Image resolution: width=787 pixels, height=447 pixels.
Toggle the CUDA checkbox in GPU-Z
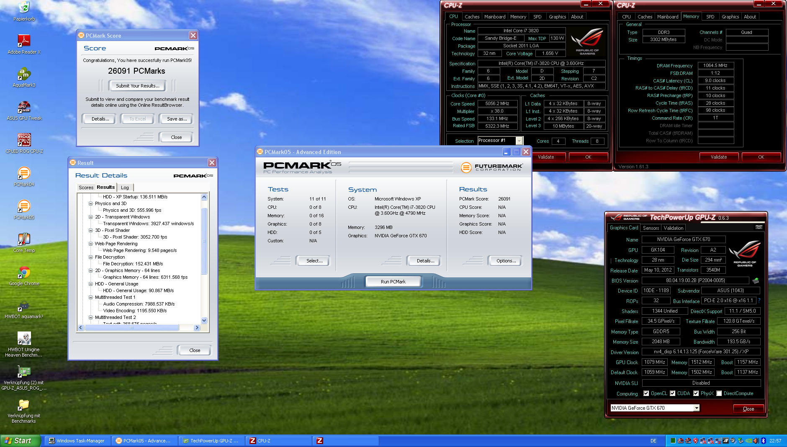pyautogui.click(x=673, y=393)
